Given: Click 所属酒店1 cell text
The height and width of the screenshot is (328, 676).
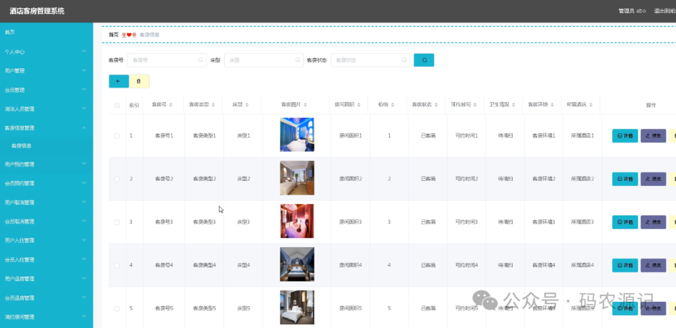Looking at the screenshot, I should click(x=583, y=136).
